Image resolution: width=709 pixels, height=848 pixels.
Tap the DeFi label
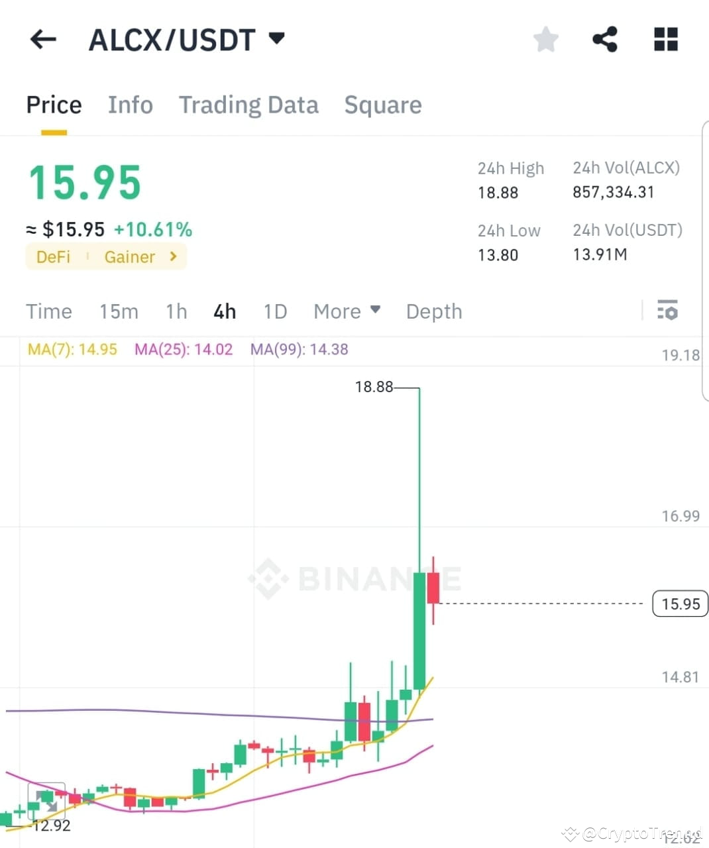tap(53, 257)
